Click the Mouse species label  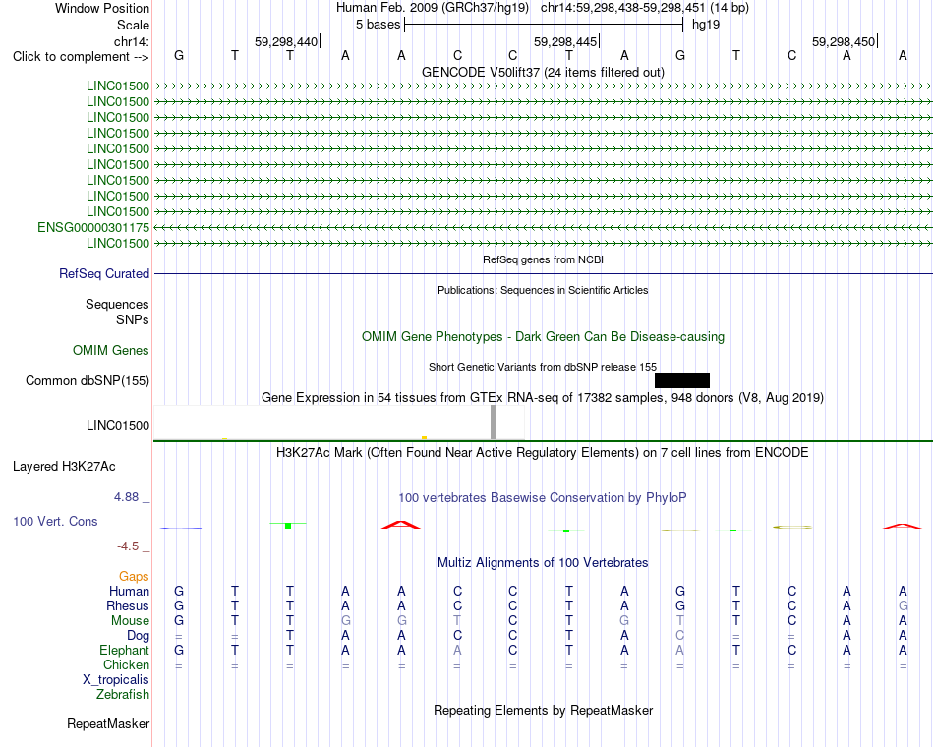tap(130, 621)
